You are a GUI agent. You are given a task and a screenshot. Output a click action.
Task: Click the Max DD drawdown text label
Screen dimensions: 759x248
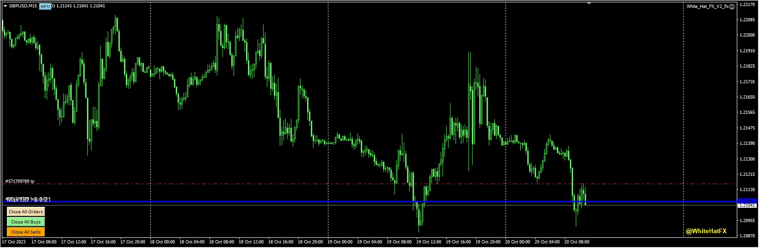click(28, 199)
